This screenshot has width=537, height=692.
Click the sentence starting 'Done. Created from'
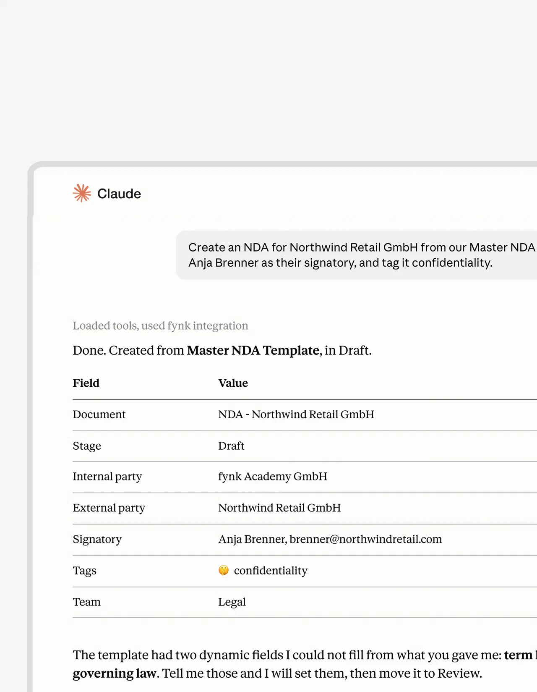pyautogui.click(x=222, y=350)
